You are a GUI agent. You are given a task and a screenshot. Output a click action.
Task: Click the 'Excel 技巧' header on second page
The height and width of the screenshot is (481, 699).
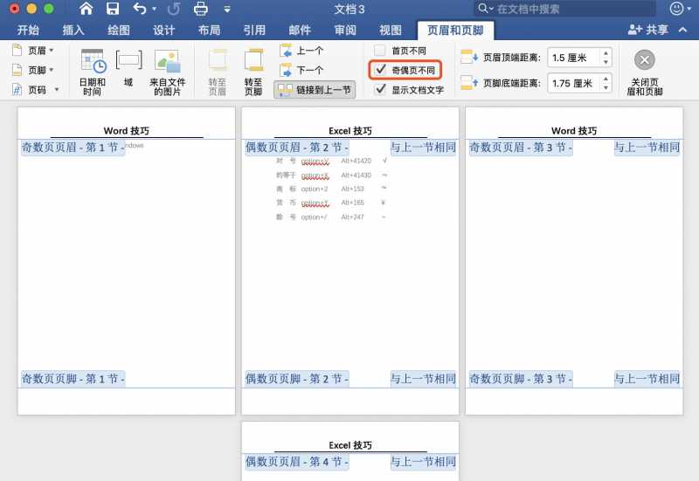(x=350, y=130)
